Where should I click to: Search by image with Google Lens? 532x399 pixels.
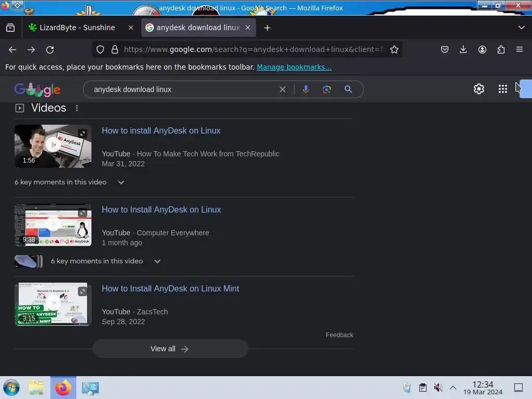tap(327, 89)
